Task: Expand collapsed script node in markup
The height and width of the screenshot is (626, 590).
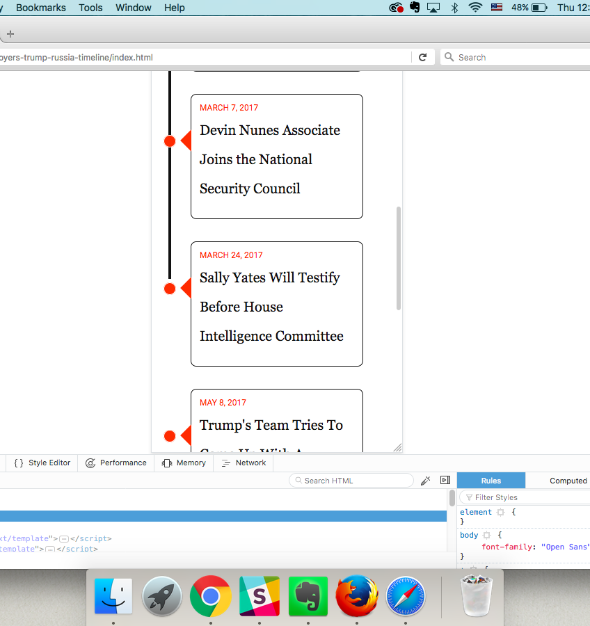Action: (x=63, y=538)
